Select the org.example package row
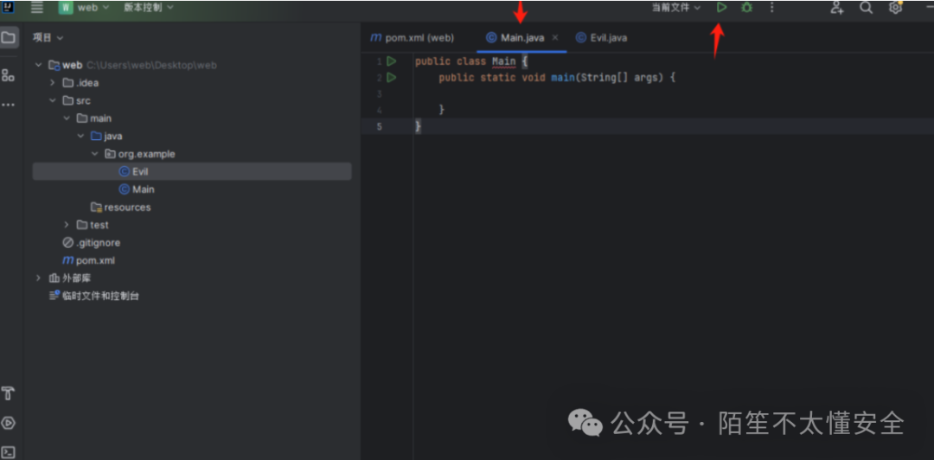 click(192, 154)
